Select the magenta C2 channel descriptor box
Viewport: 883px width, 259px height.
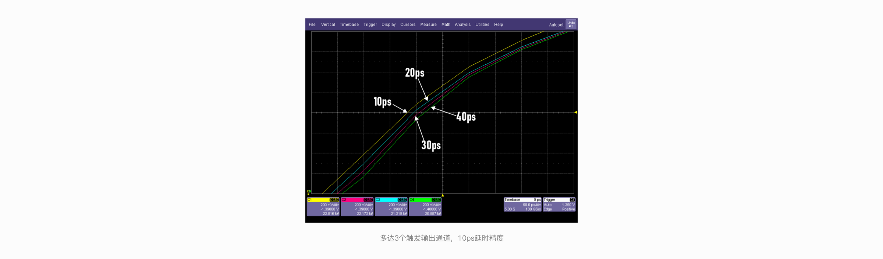point(357,207)
